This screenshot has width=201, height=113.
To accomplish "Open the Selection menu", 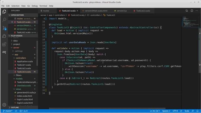I will (x=15, y=6).
